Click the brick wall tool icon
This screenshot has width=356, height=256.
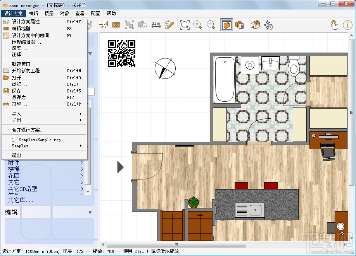pyautogui.click(x=116, y=25)
